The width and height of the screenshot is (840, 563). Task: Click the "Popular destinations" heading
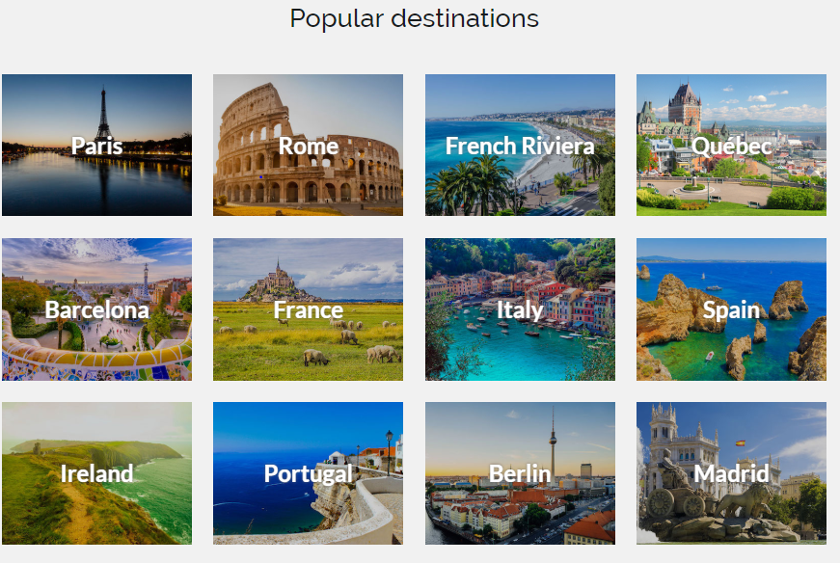coord(414,18)
